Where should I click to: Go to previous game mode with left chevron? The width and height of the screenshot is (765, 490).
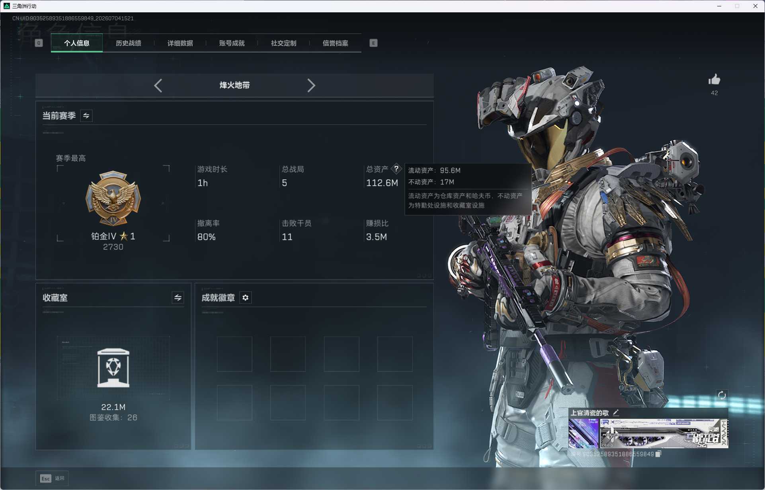coord(158,86)
